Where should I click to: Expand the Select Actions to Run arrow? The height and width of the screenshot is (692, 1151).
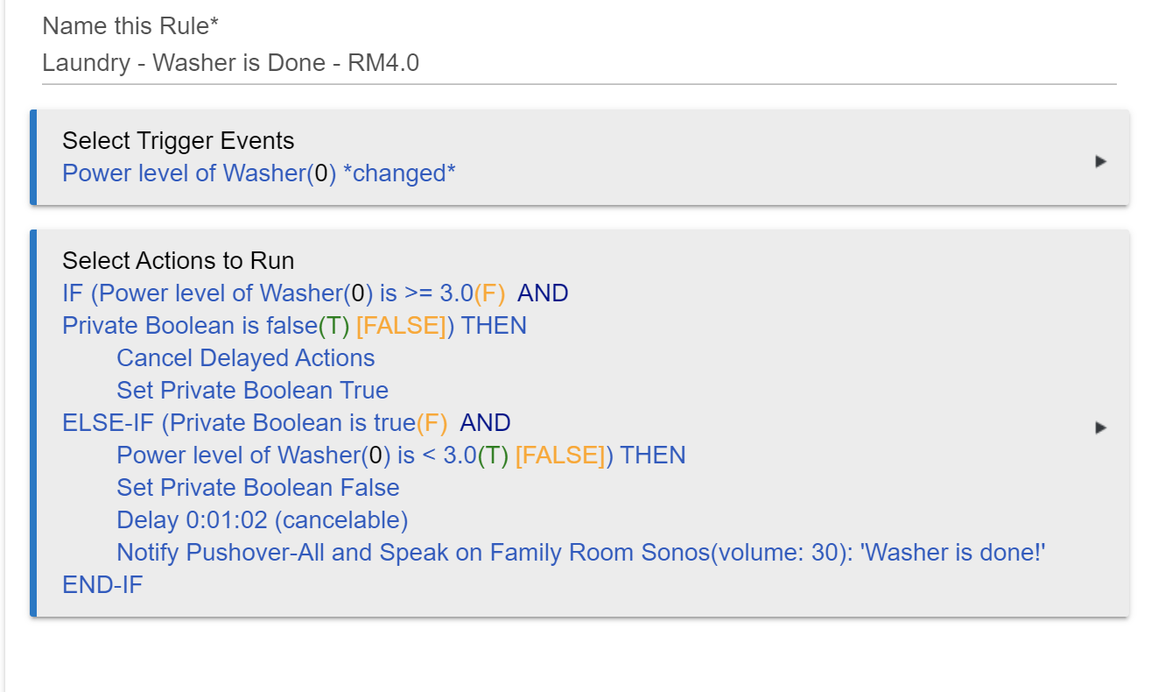(x=1101, y=427)
